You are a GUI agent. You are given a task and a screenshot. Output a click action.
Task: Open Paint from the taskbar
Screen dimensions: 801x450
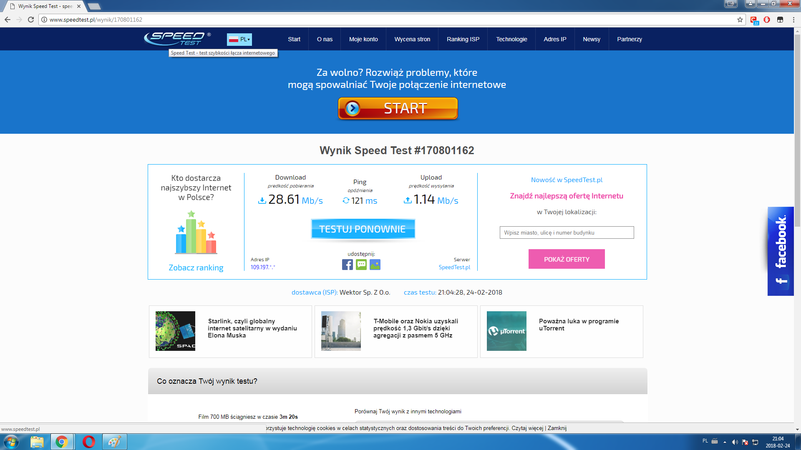114,442
